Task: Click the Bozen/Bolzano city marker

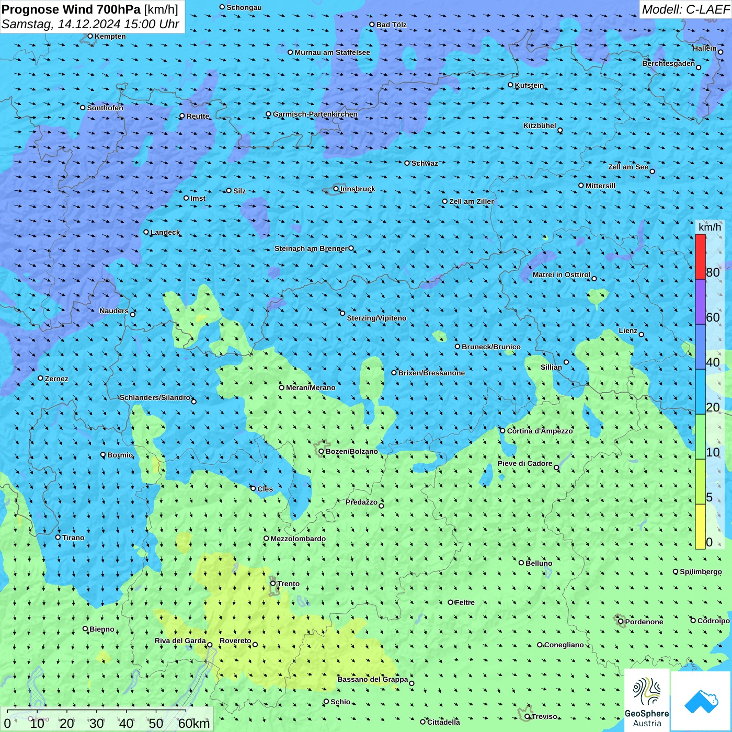Action: coord(322,451)
